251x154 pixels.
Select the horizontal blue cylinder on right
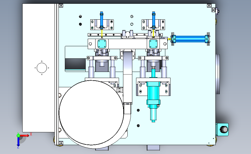tap(190, 39)
